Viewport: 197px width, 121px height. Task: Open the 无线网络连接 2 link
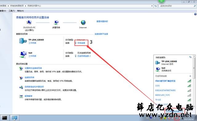pyautogui.click(x=84, y=56)
